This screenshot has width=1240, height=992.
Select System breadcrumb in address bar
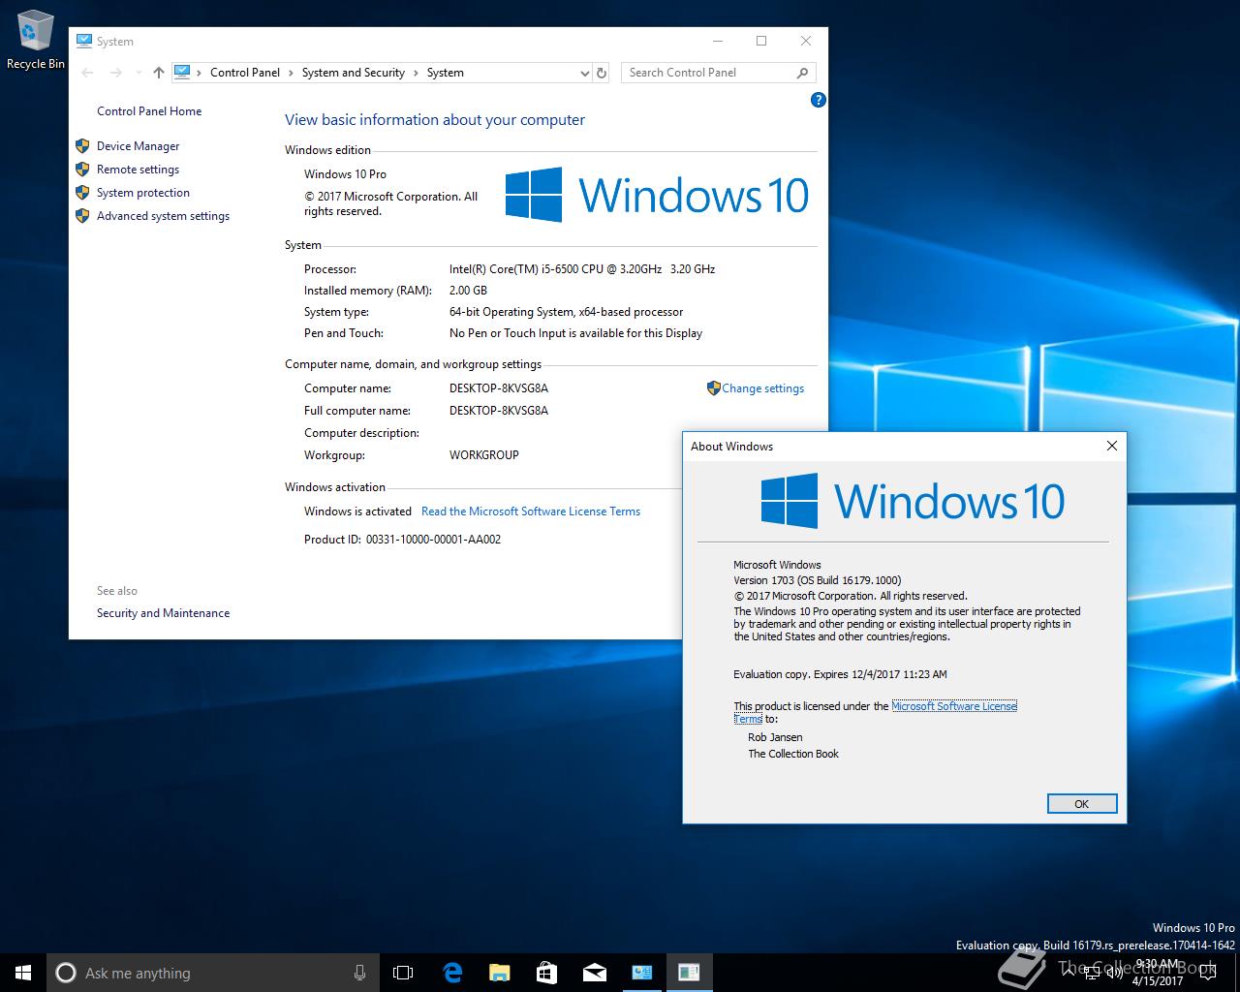tap(446, 73)
